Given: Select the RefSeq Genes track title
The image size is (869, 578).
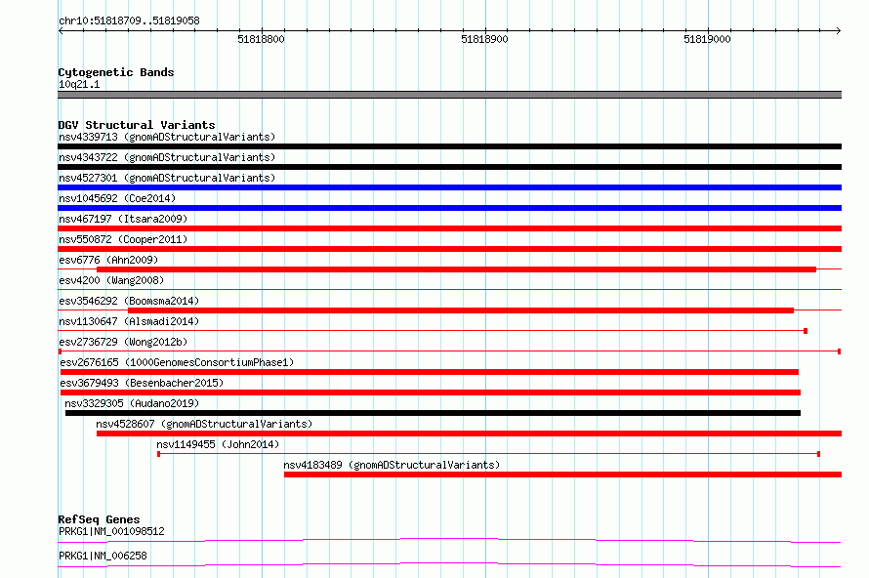Looking at the screenshot, I should tap(99, 519).
